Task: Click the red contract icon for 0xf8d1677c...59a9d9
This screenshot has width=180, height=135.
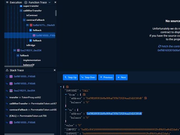Action: pos(31,25)
